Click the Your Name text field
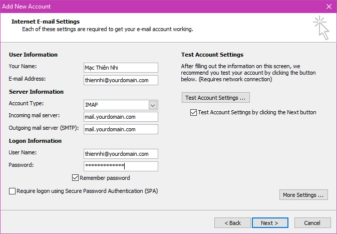The image size is (337, 234). point(121,68)
